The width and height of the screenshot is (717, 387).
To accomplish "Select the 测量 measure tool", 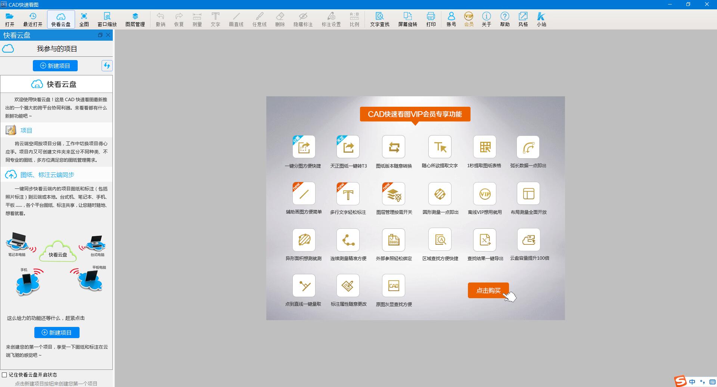I will [197, 19].
